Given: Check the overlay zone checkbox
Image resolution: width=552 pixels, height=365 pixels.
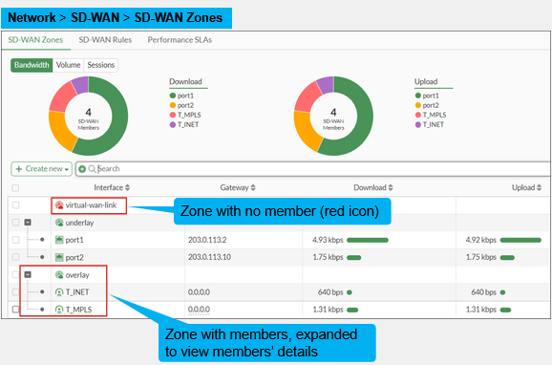Looking at the screenshot, I should (15, 275).
